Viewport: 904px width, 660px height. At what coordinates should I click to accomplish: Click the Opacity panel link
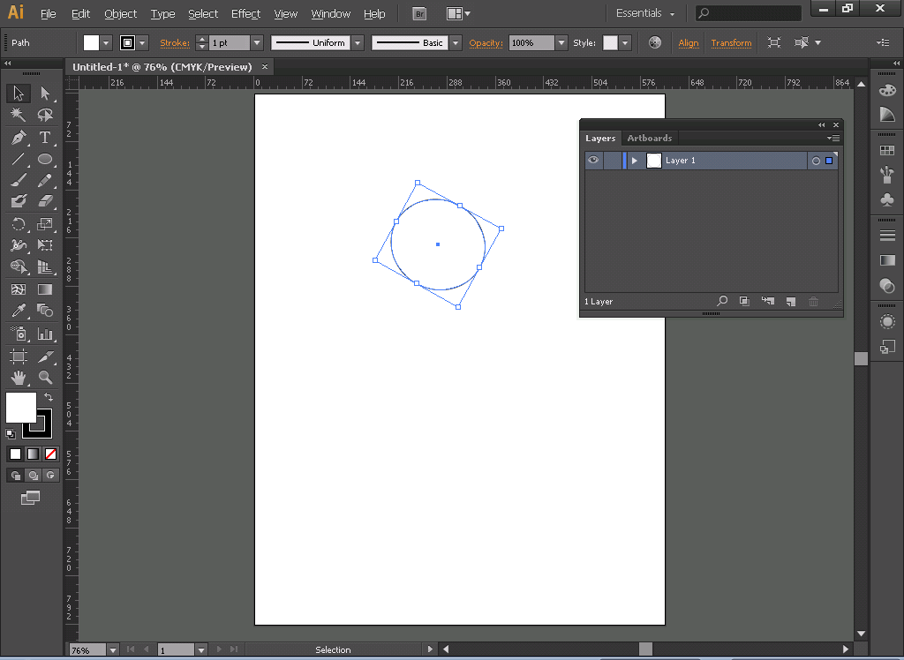(x=486, y=42)
